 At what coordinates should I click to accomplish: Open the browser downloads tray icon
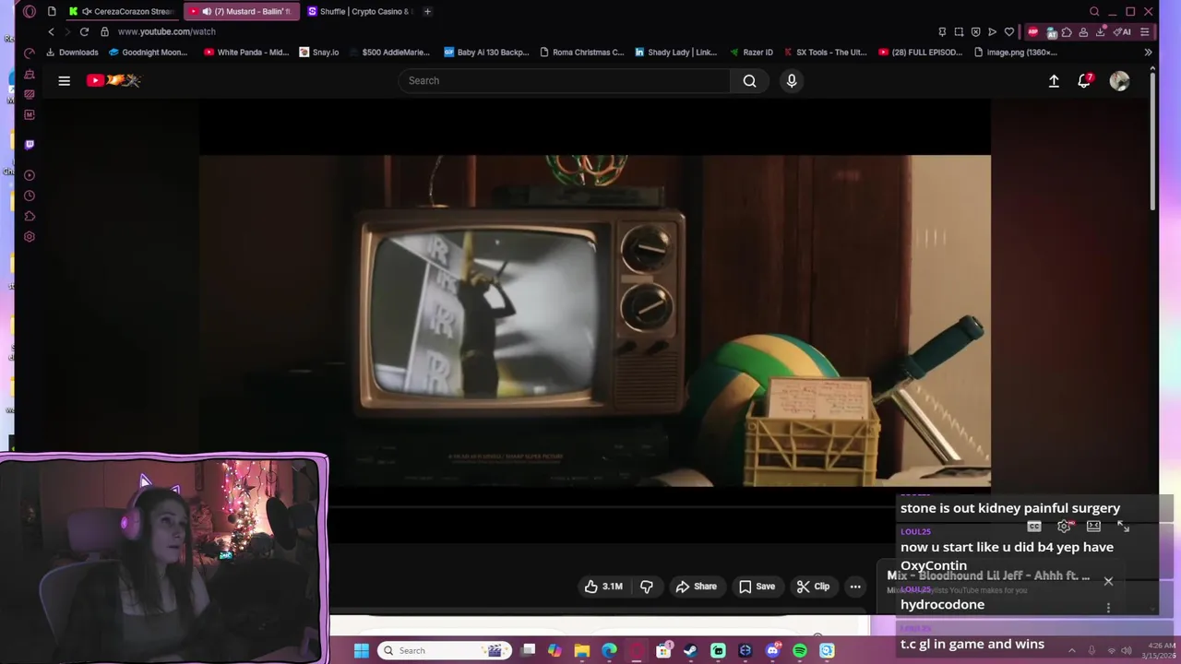1101,32
